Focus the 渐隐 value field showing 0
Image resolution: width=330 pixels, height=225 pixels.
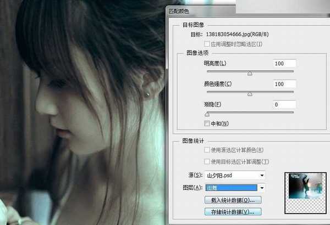284,104
